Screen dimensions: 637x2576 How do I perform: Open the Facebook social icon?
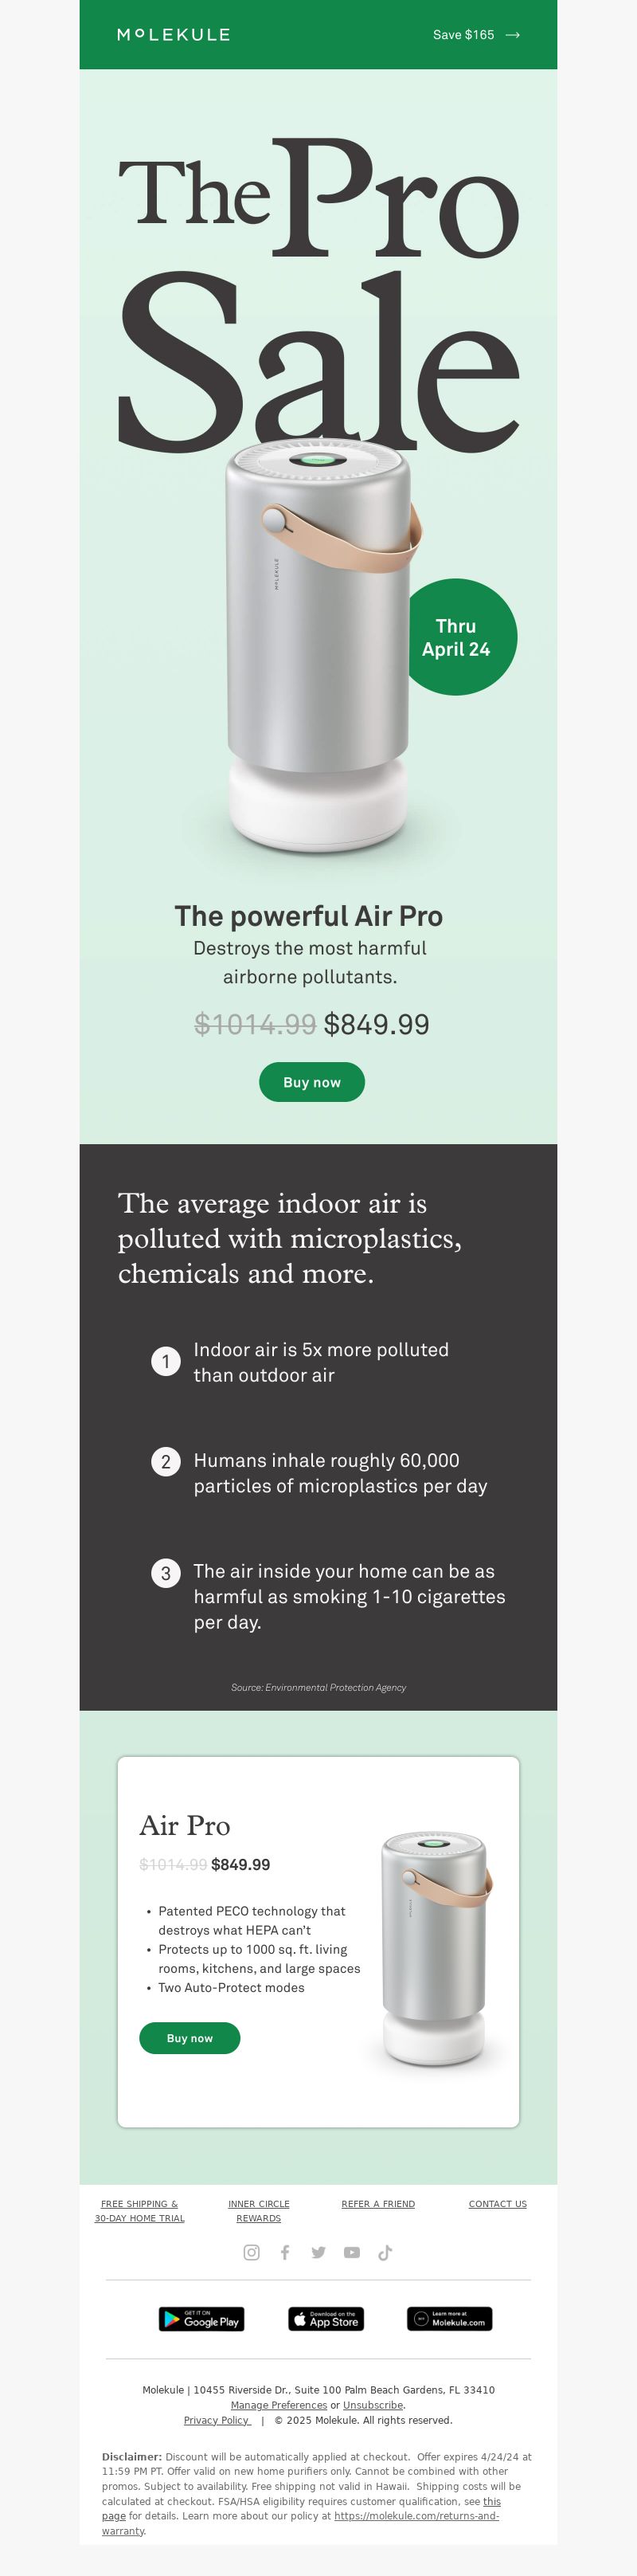coord(285,2252)
